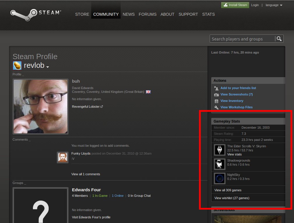Viewport: 294px width, 223px height.
Task: Click the View Inventory link
Action: pos(232,101)
